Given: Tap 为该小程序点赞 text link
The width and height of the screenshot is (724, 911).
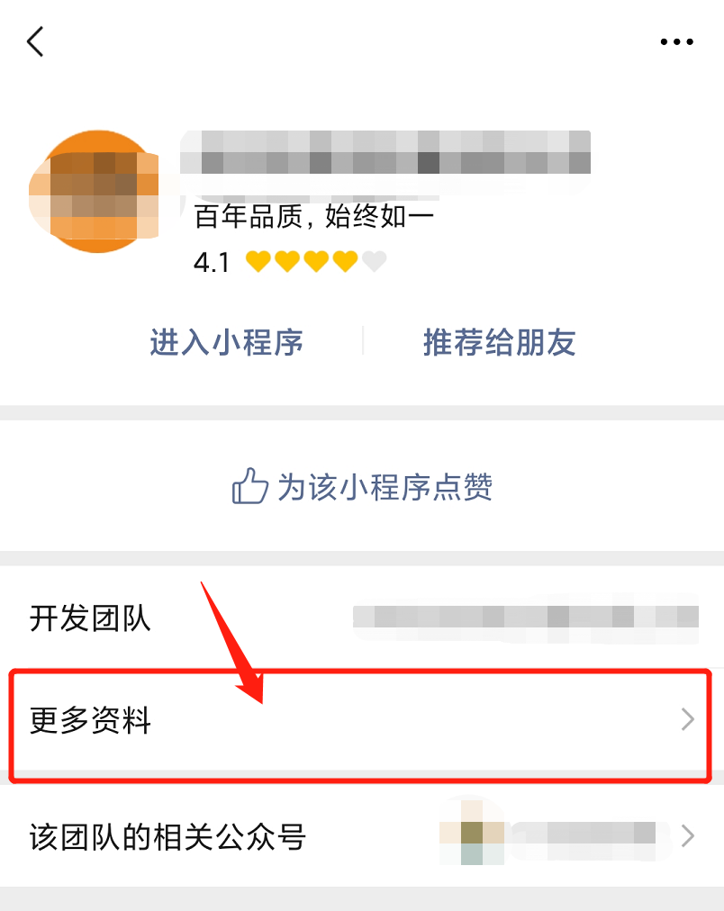Looking at the screenshot, I should [x=385, y=486].
